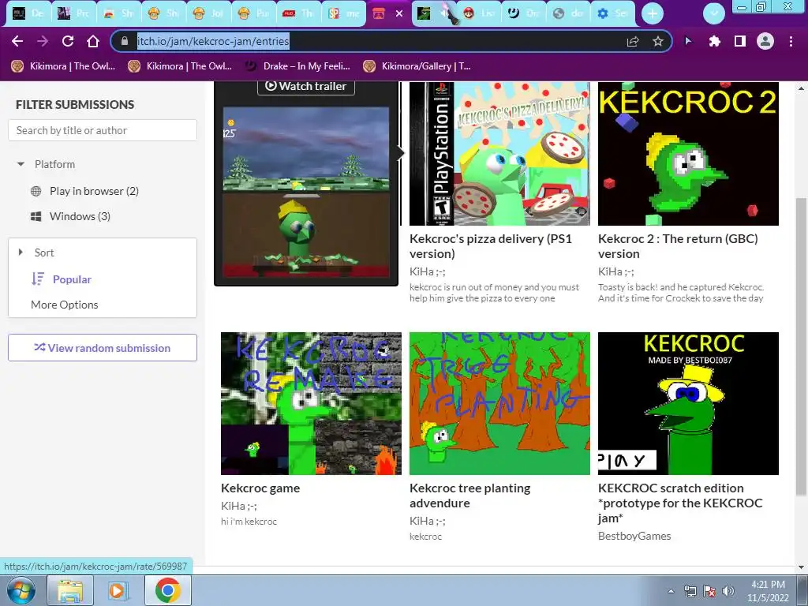Switch to the settings gear tab

coord(612,14)
